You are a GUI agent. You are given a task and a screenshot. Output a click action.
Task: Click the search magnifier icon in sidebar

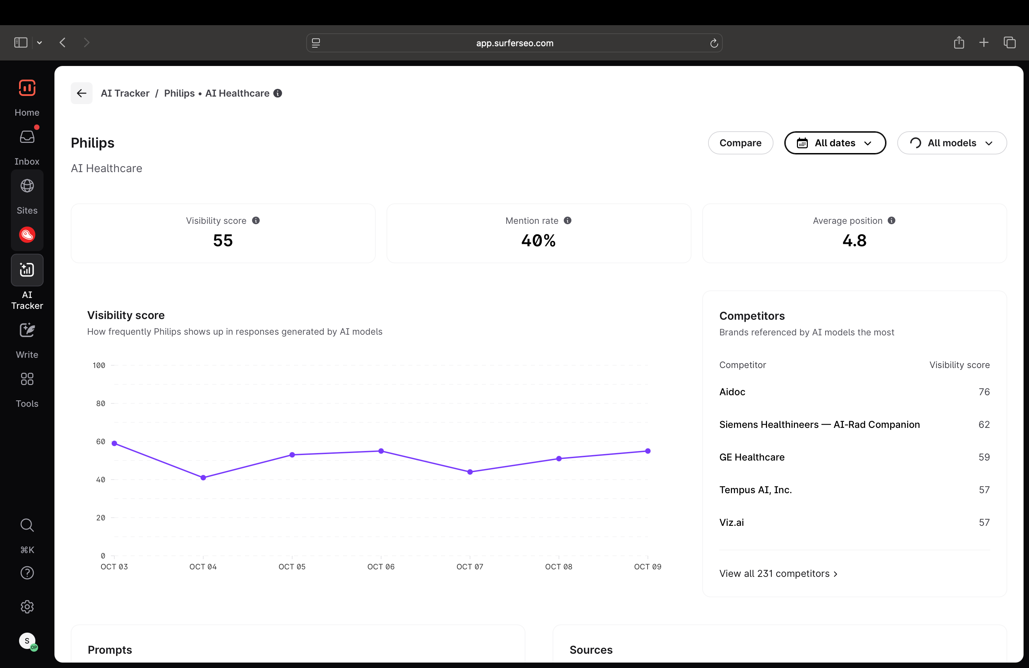27,525
